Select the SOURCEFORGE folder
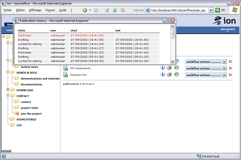 click(x=26, y=119)
